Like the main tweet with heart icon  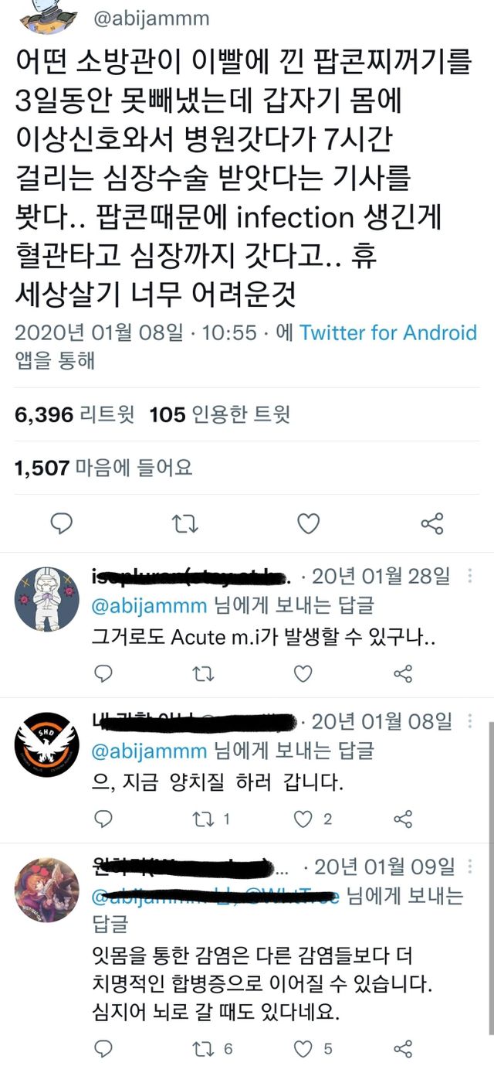point(308,524)
